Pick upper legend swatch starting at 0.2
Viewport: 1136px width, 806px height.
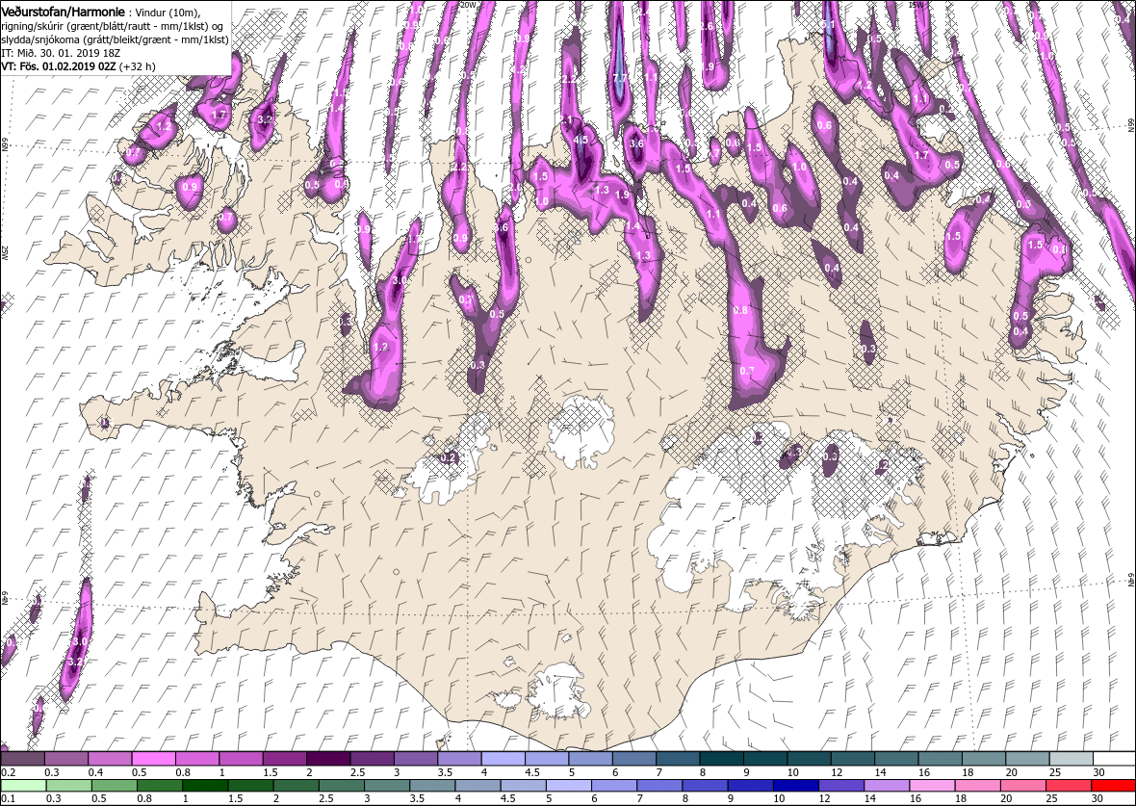(22, 759)
